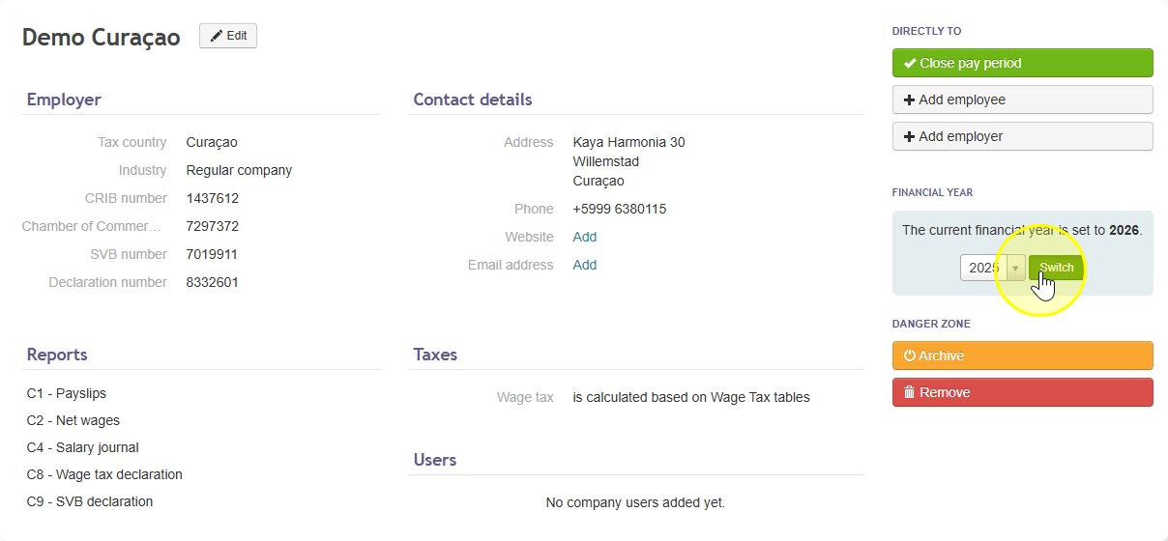The image size is (1168, 541).
Task: Select the 2025 year combo box
Action: click(993, 268)
